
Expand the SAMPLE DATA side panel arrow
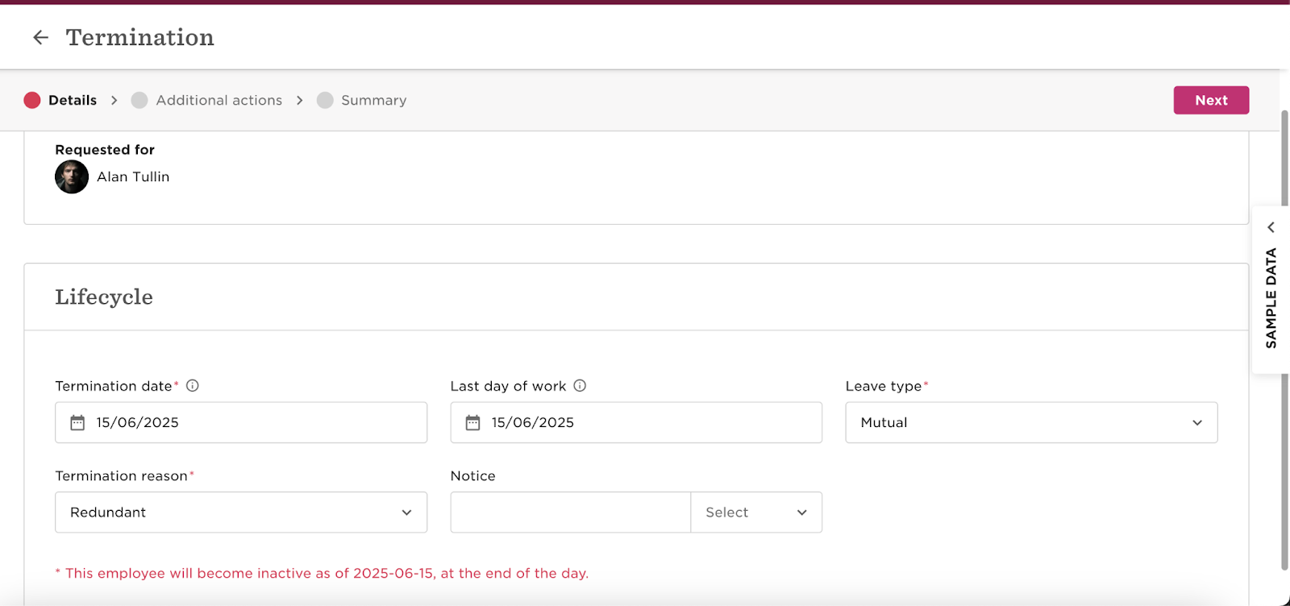coord(1271,227)
